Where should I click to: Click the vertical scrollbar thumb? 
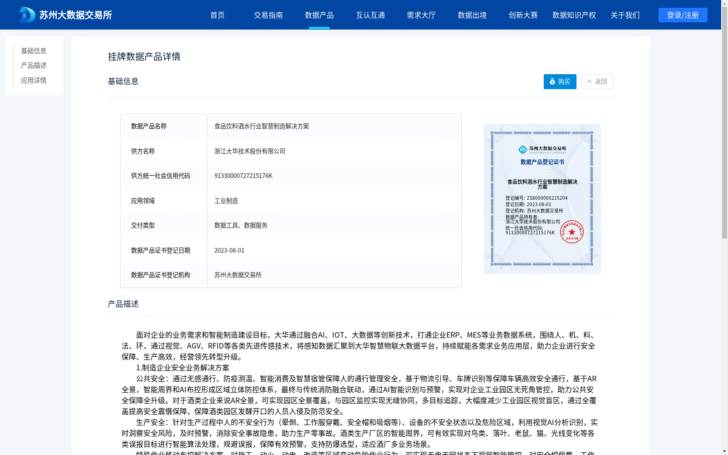click(724, 123)
